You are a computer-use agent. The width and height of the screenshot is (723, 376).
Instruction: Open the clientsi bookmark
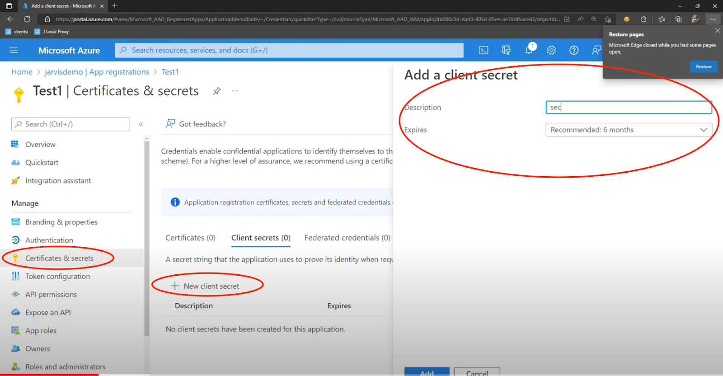click(x=17, y=32)
